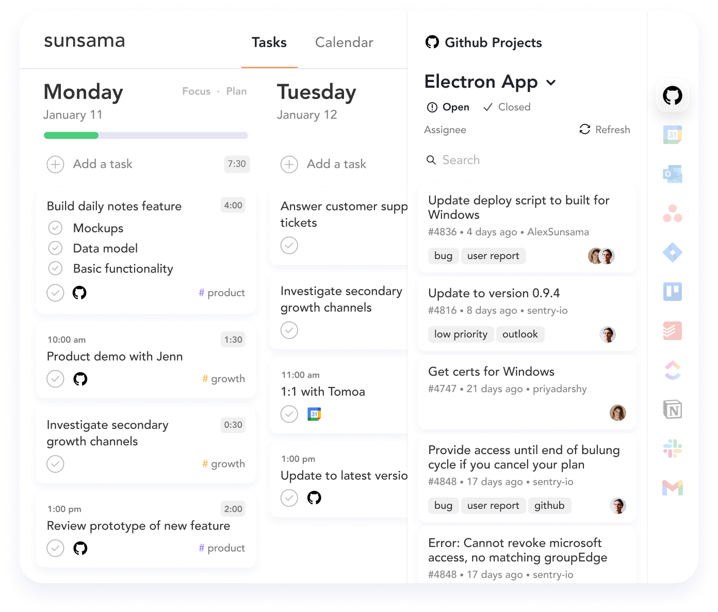Image resolution: width=718 pixels, height=612 pixels.
Task: Click the sunsama logo
Action: pos(85,41)
